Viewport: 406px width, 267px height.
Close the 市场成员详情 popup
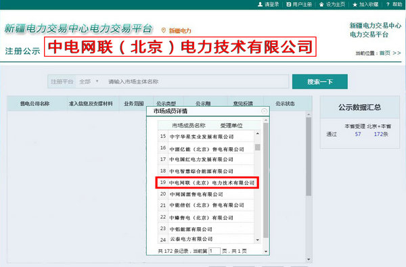point(264,111)
